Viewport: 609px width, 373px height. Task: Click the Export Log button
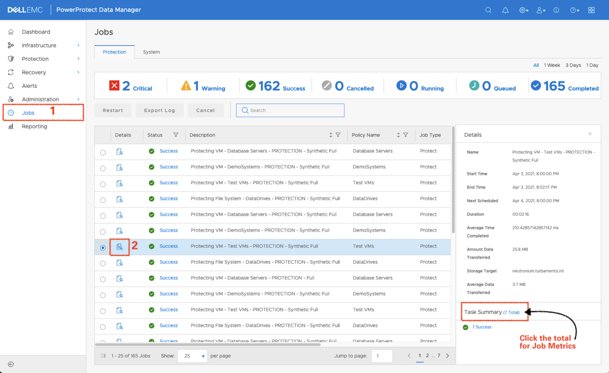click(x=159, y=110)
